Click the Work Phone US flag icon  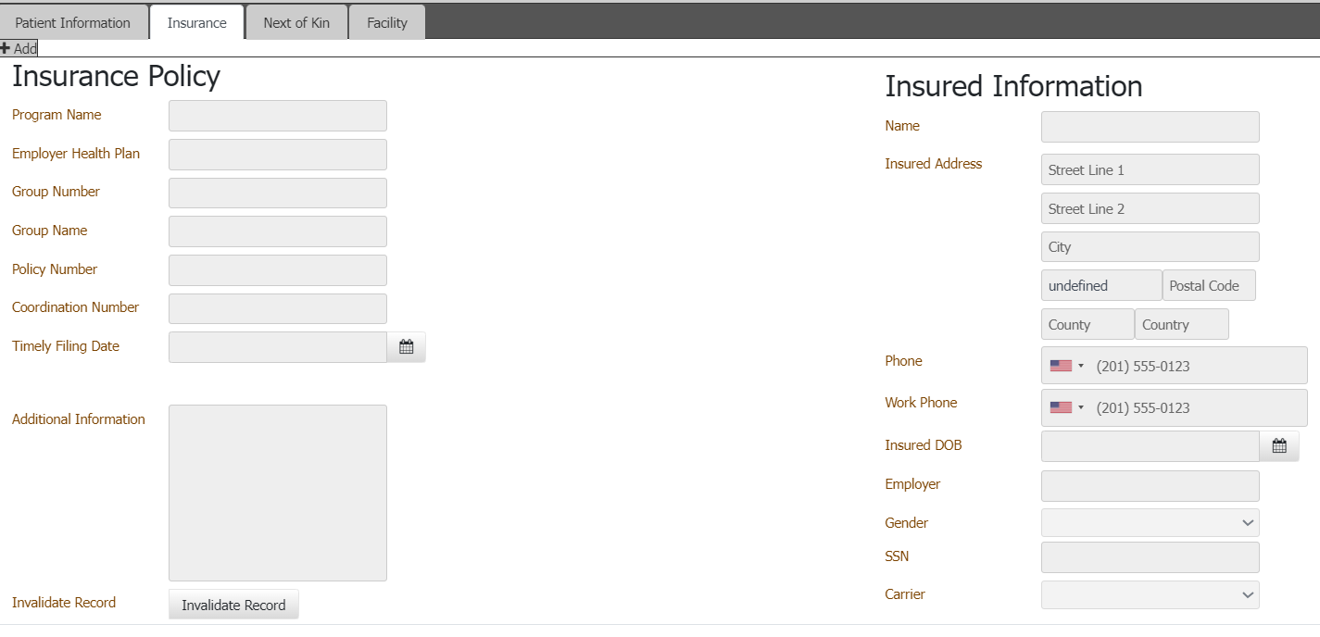pos(1061,407)
